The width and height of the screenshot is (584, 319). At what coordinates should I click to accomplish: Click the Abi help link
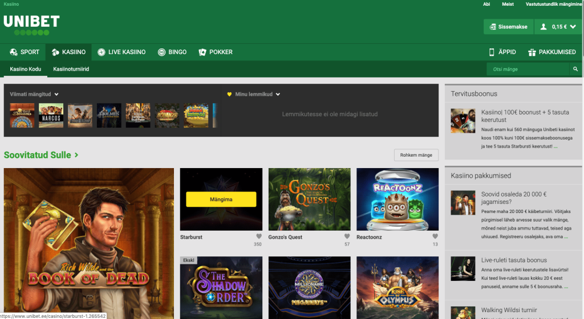point(486,4)
